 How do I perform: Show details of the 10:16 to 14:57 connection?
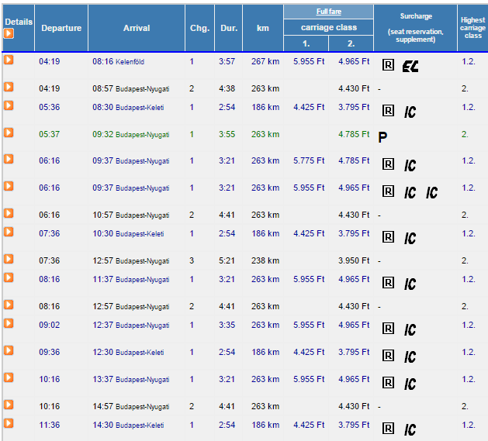tap(9, 405)
